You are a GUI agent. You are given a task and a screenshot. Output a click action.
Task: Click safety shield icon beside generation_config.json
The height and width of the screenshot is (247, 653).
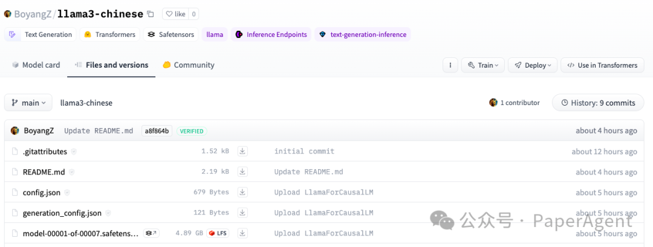pos(108,213)
